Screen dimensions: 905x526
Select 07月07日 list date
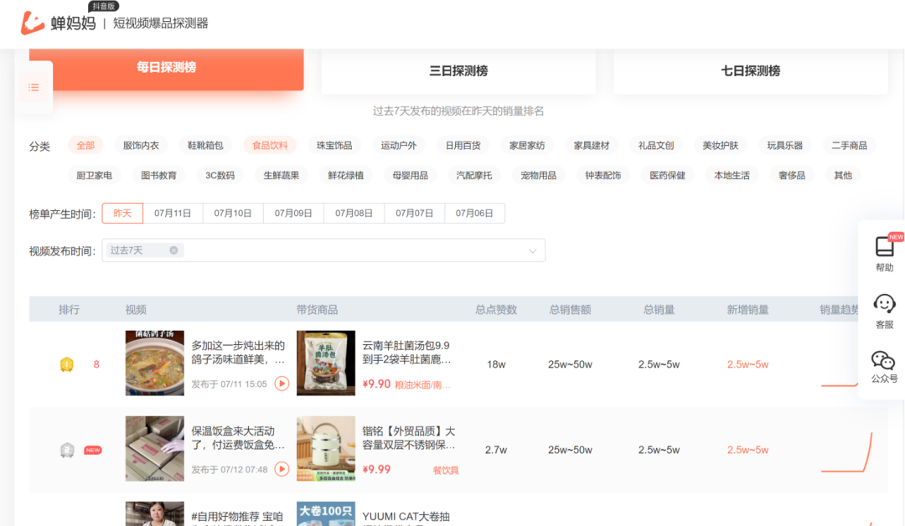[415, 214]
